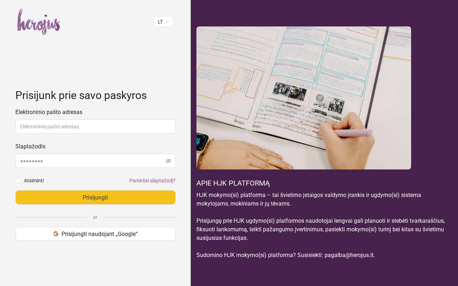Click the pagalba@herojus.lt email address

pos(349,255)
